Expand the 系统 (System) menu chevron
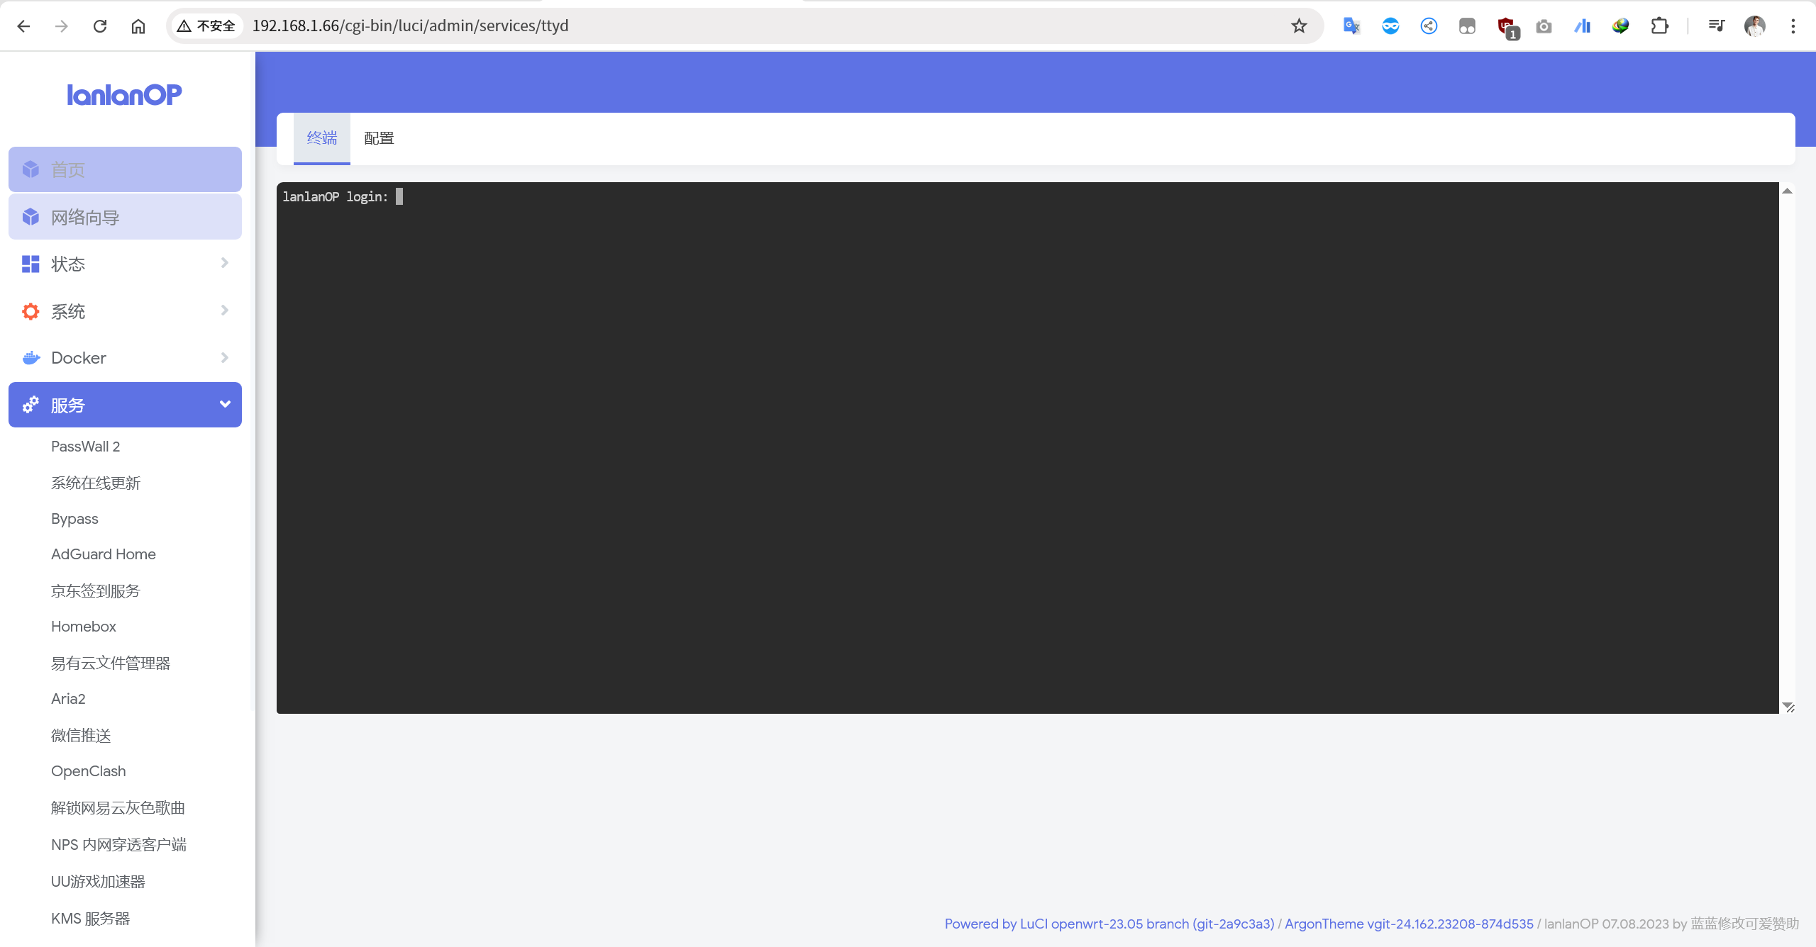Screen dimensions: 1816x947 click(225, 310)
